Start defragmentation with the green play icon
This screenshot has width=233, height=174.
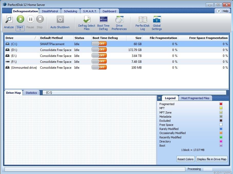[x=20, y=19]
